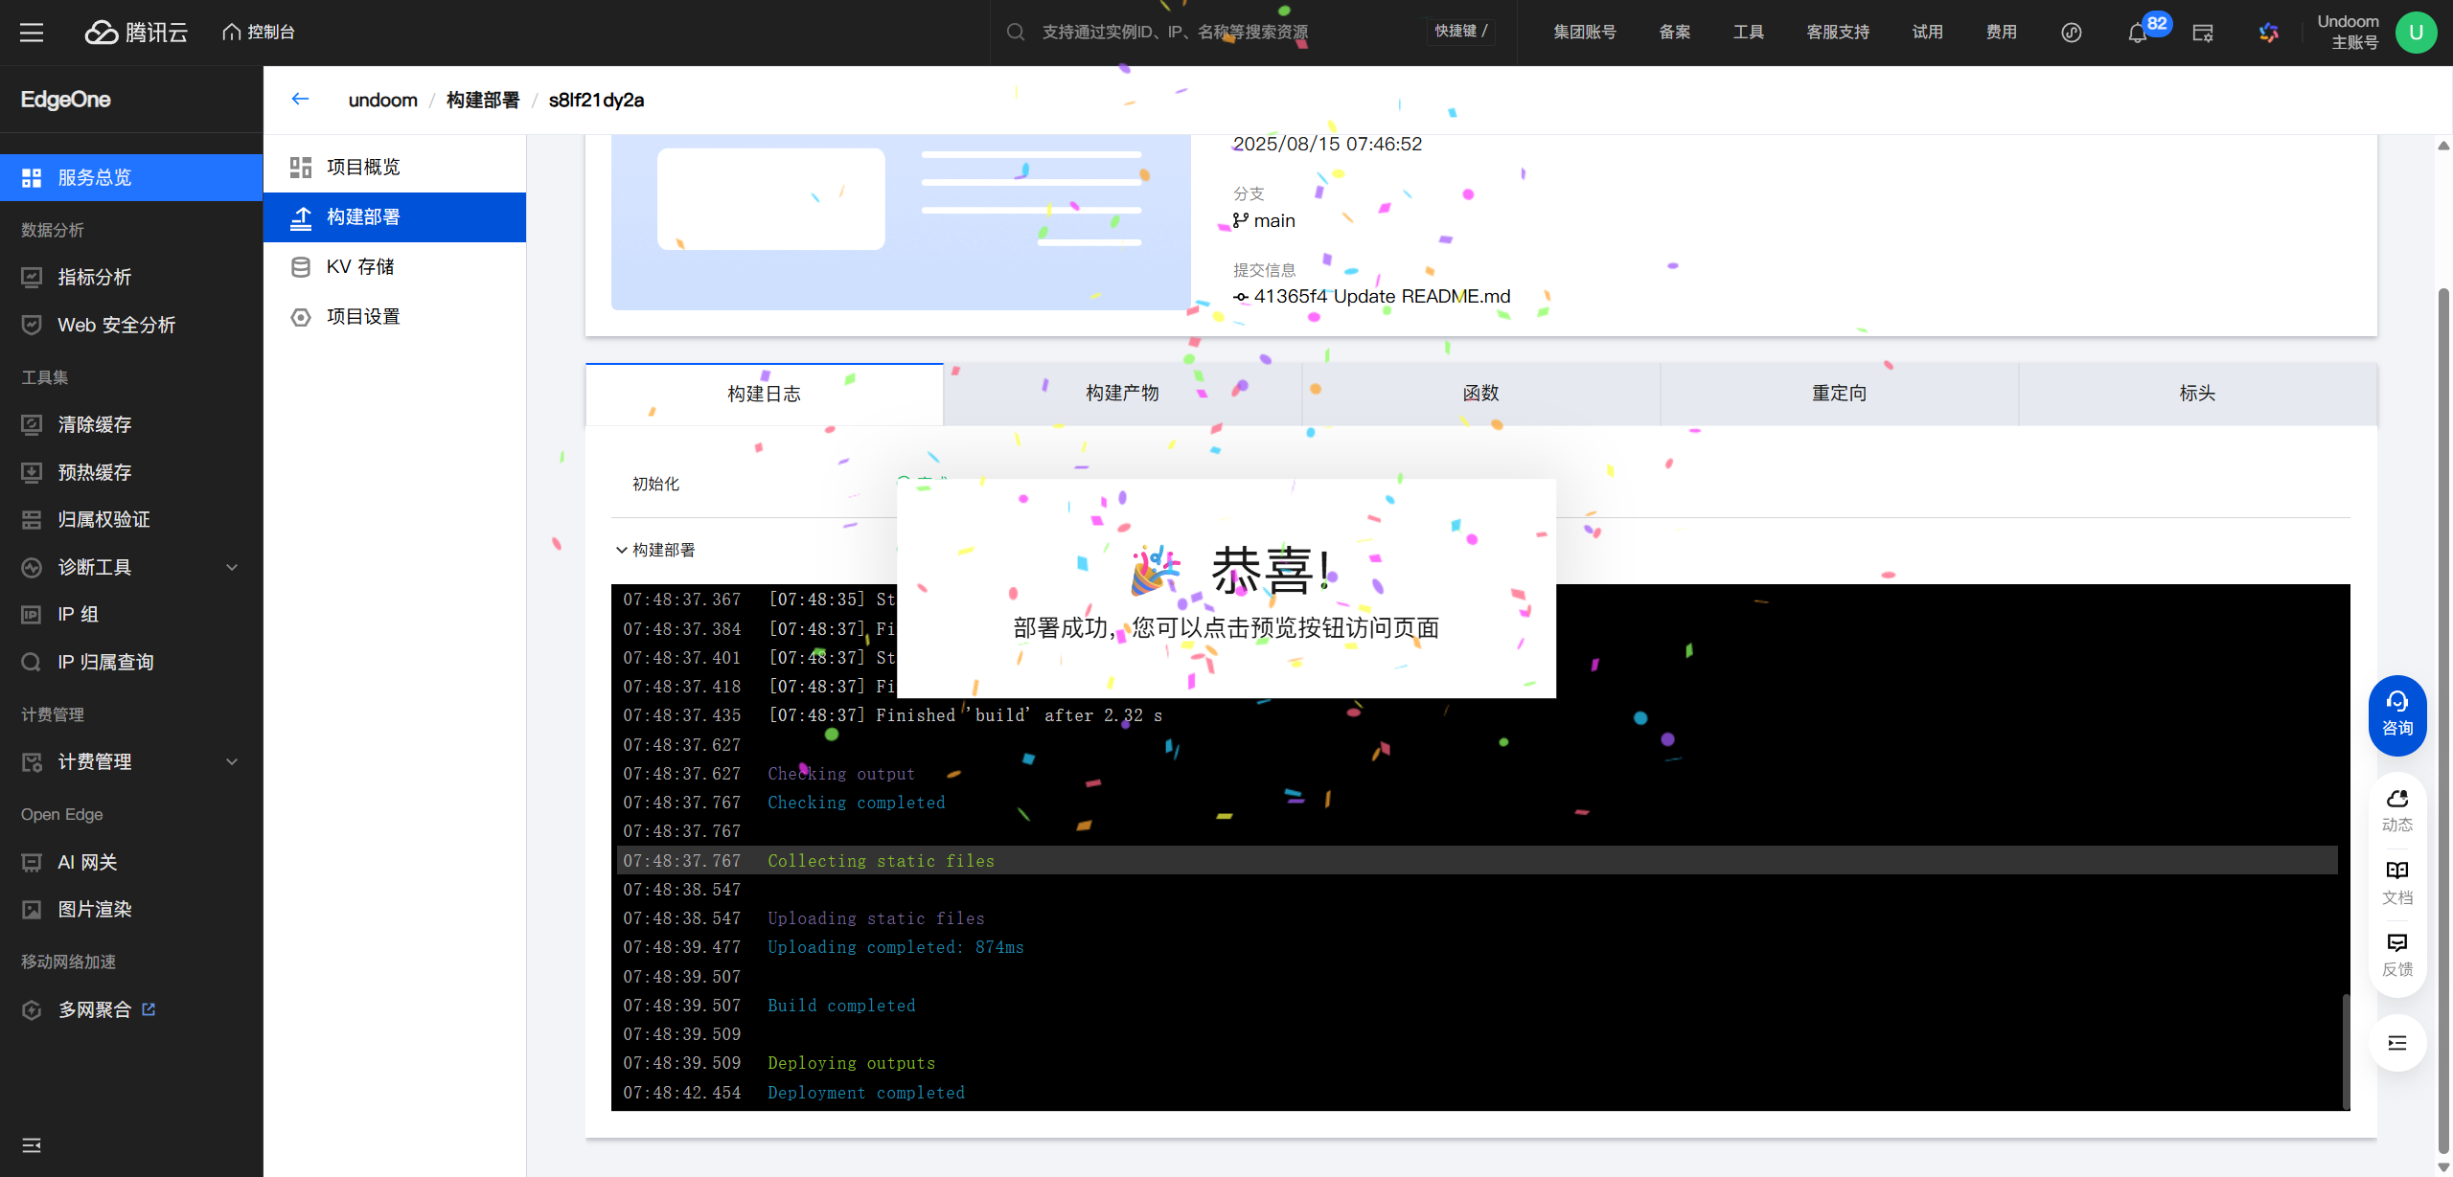Open the notification bell with 82 badge
2453x1177 pixels.
2137,34
